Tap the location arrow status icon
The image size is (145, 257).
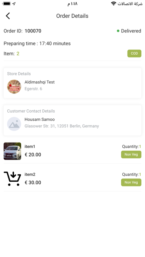pos(14,4)
